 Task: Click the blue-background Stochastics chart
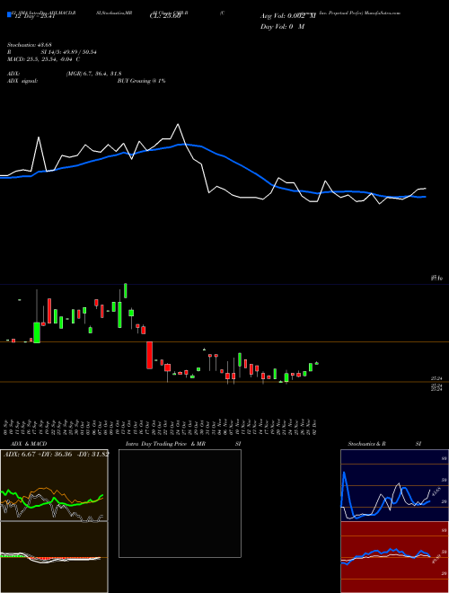[394, 485]
